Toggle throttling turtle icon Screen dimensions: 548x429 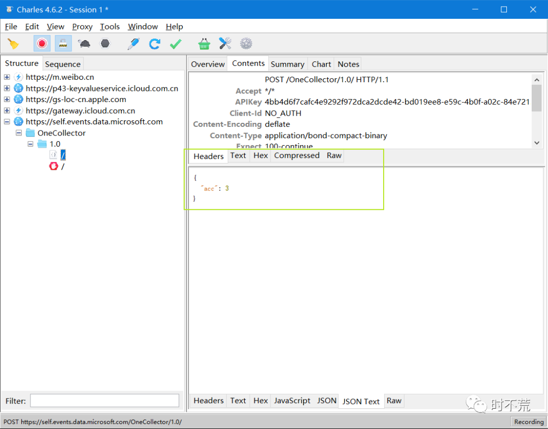(x=84, y=44)
